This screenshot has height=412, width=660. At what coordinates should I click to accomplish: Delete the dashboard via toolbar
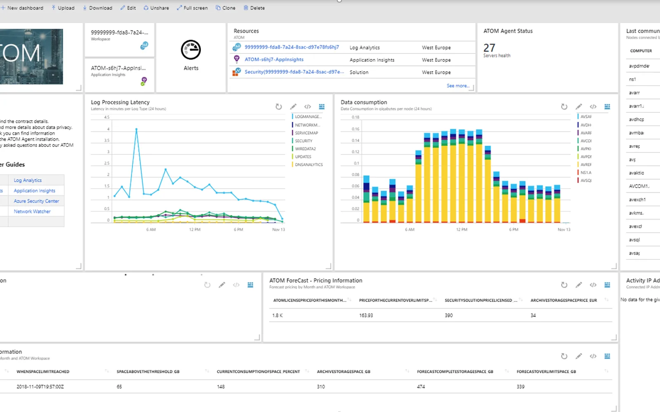click(x=254, y=8)
